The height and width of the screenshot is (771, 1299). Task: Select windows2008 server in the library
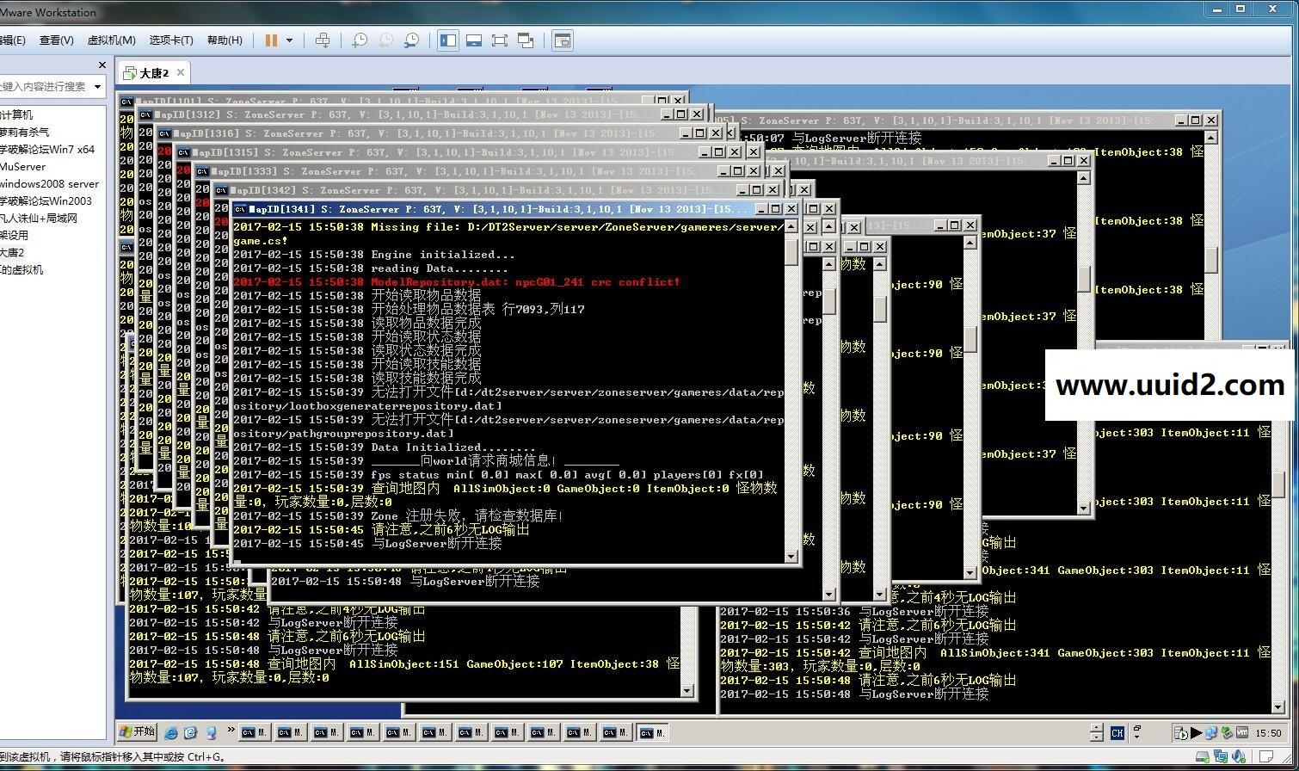click(x=49, y=183)
